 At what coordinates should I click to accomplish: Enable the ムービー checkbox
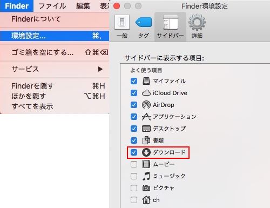[134, 164]
